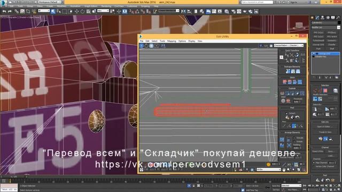The height and width of the screenshot is (192, 342).
Task: Open the Hierarchy command panel tab
Action: point(322,18)
